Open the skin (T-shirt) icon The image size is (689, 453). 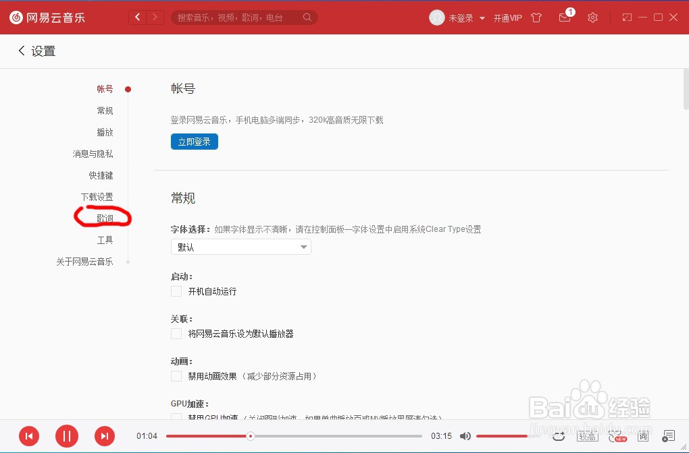pos(536,18)
